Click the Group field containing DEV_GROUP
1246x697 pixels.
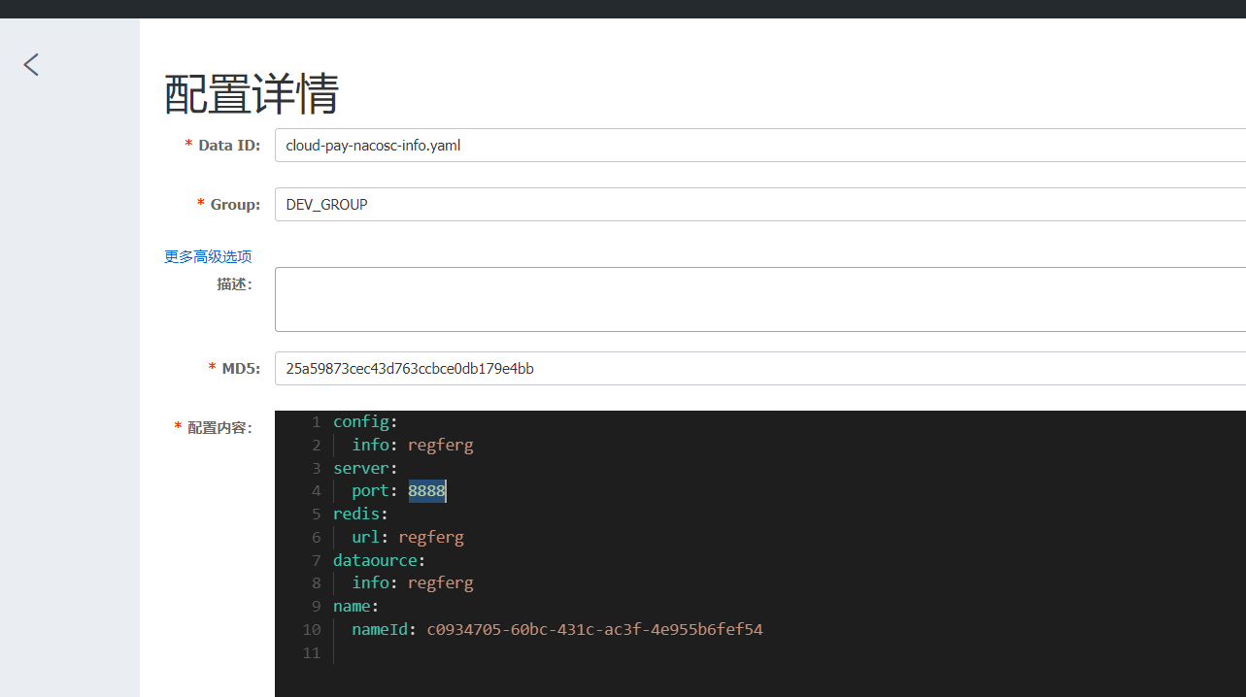[758, 205]
